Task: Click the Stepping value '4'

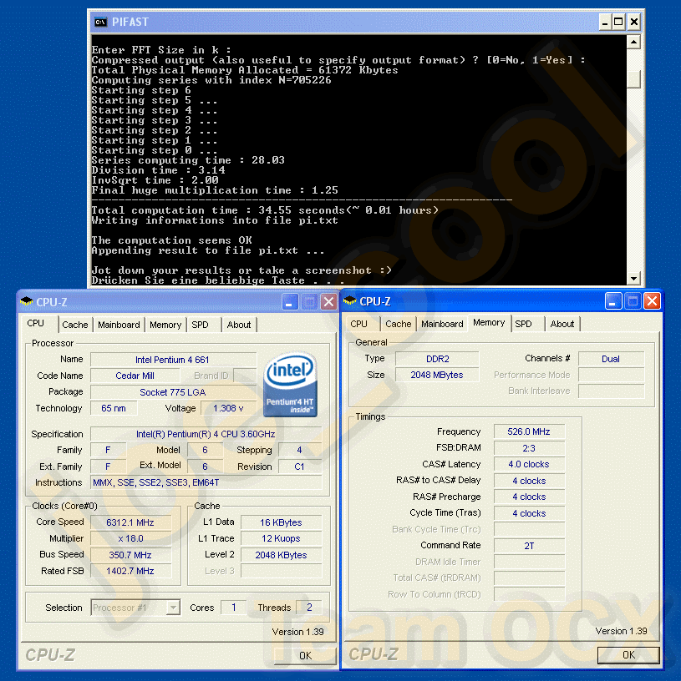Action: (x=300, y=450)
